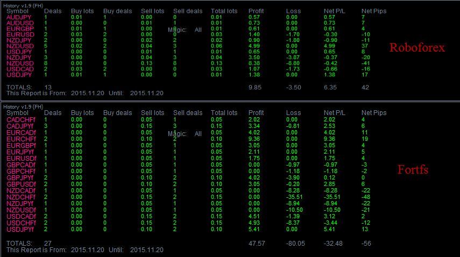Click the GBPUSDf symbol
Image resolution: width=460 pixels, height=257 pixels.
point(21,184)
